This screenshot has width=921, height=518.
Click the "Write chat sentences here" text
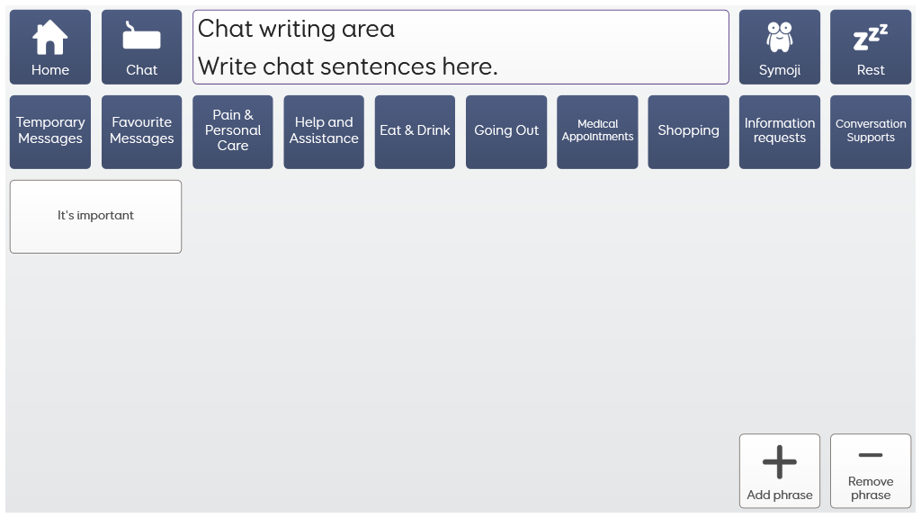[347, 67]
